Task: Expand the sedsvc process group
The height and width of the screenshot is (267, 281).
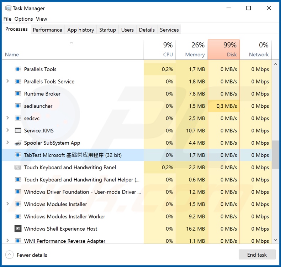Action: [x=8, y=118]
